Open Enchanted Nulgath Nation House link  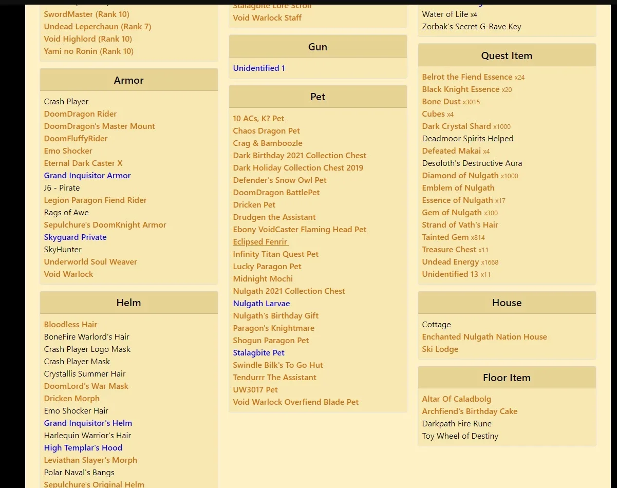(484, 337)
